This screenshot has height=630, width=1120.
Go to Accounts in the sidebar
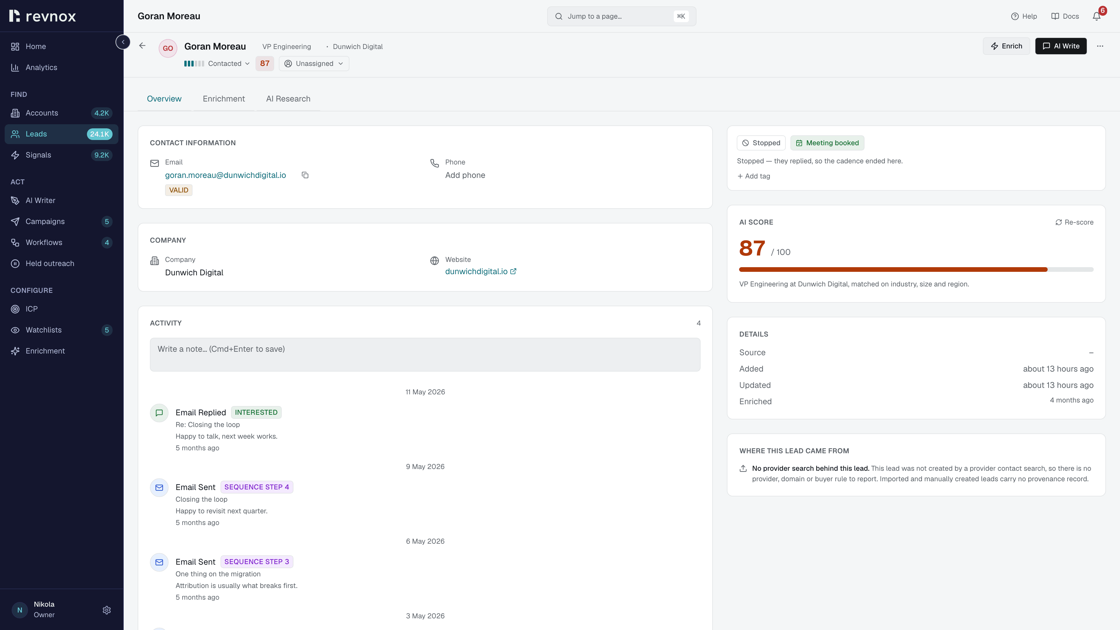click(x=61, y=113)
